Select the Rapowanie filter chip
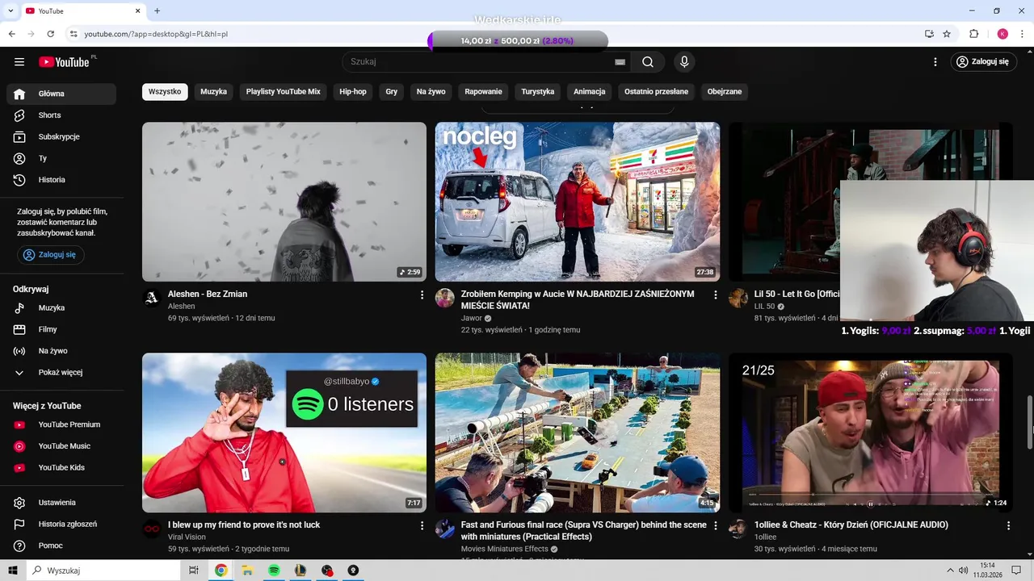 (484, 92)
